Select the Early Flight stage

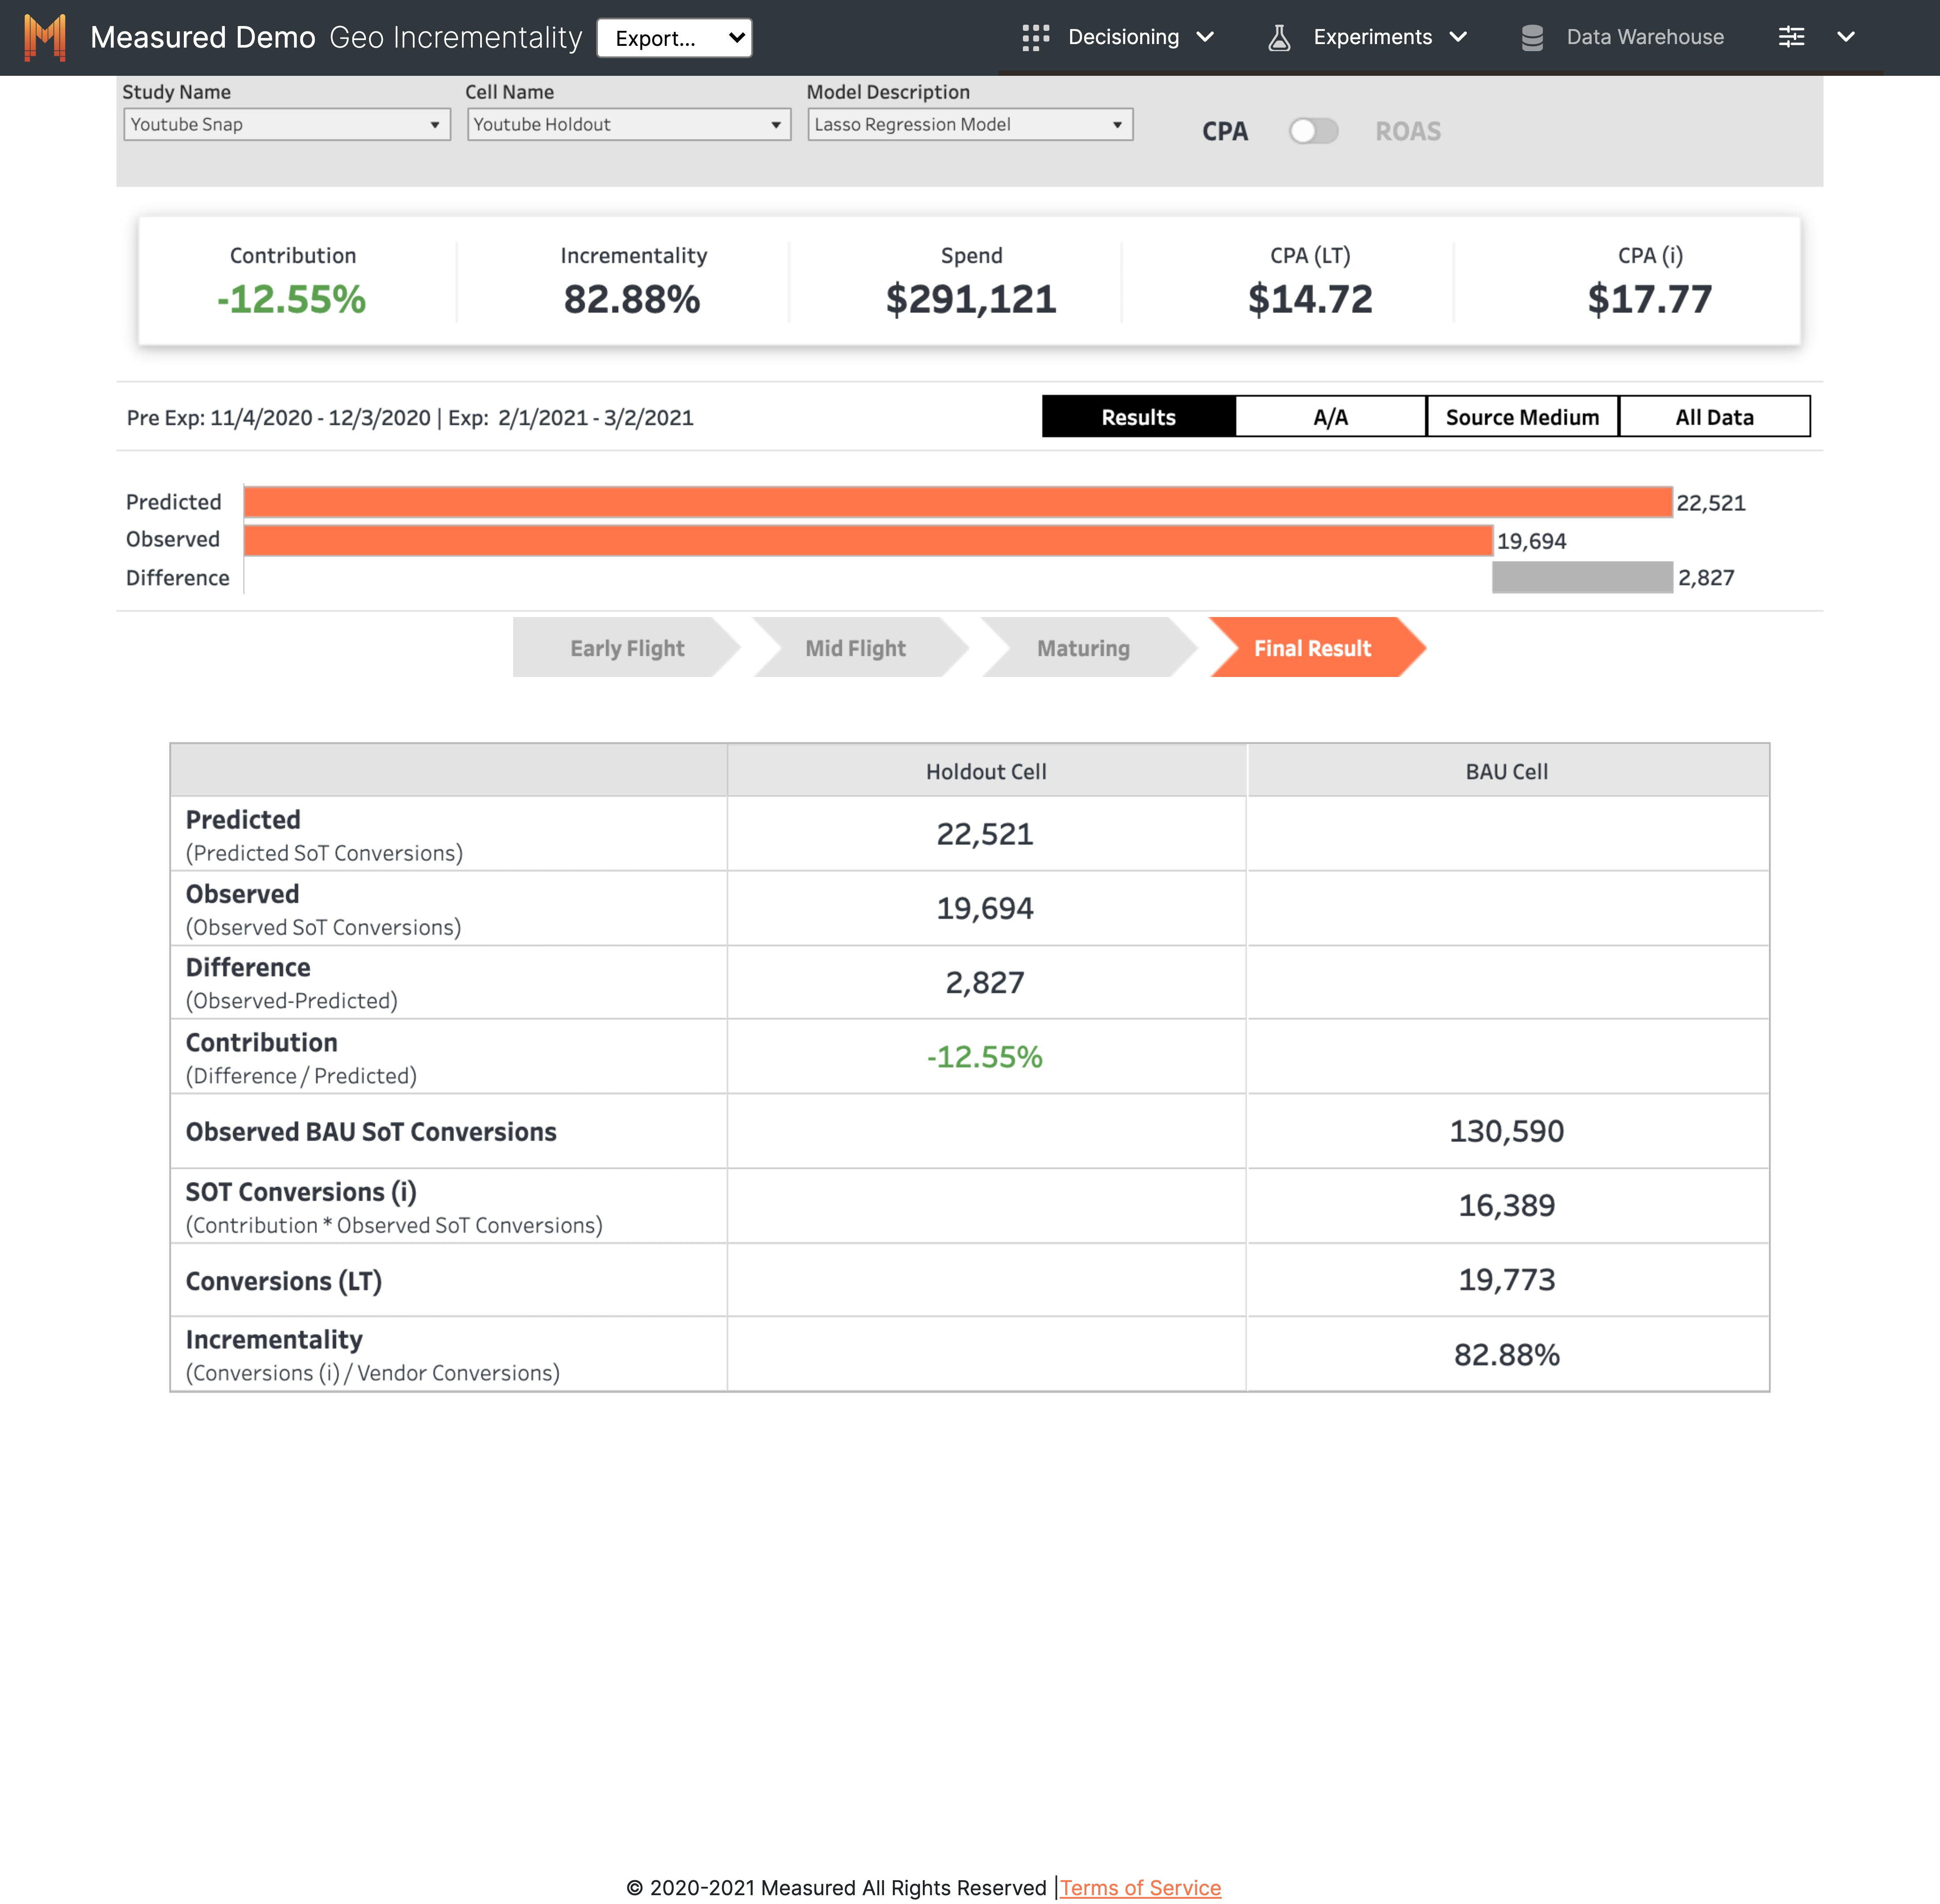coord(627,648)
